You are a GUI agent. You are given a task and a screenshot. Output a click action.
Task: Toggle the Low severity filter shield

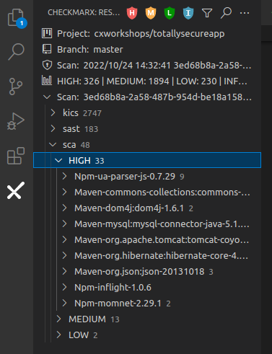[170, 13]
